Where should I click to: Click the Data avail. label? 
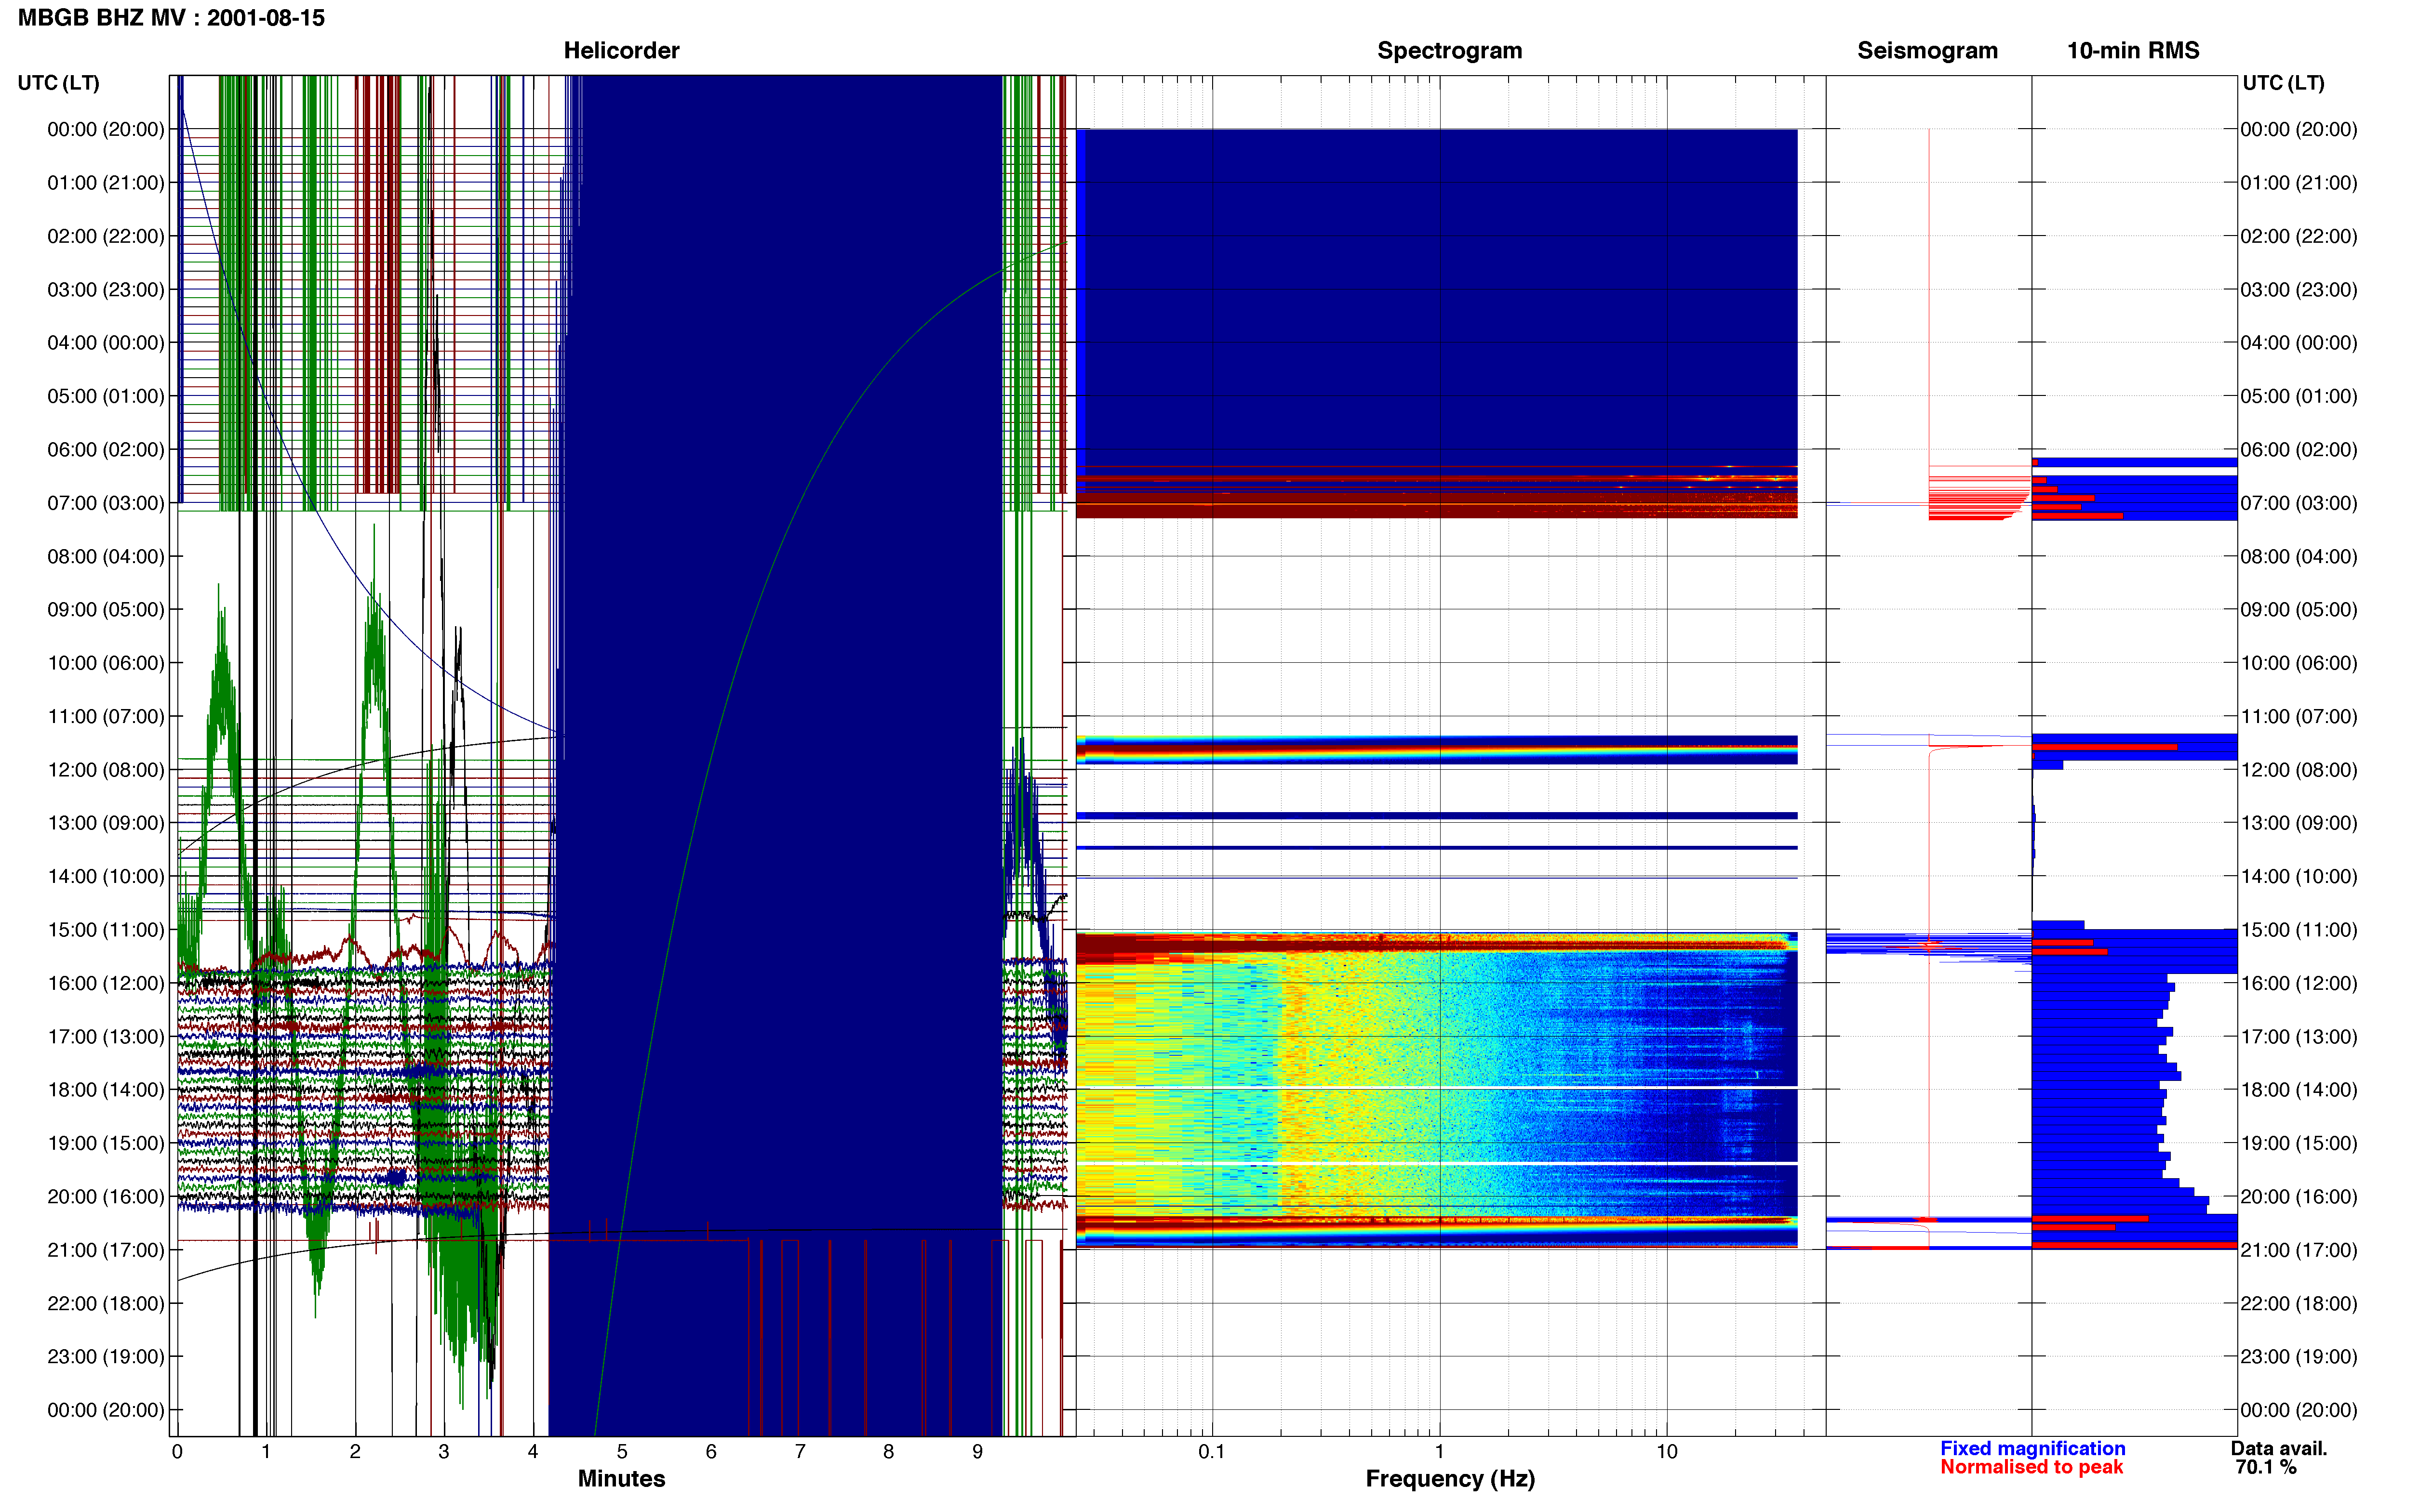[x=2279, y=1449]
